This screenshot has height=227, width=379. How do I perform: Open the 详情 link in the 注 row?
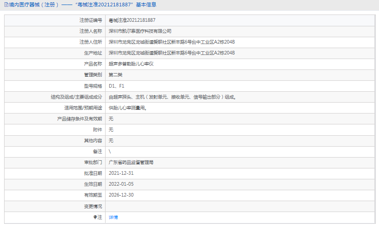(113, 217)
